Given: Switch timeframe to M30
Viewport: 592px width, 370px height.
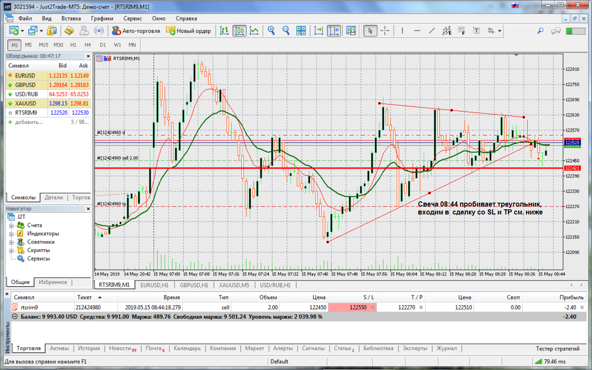Looking at the screenshot, I should coord(58,45).
